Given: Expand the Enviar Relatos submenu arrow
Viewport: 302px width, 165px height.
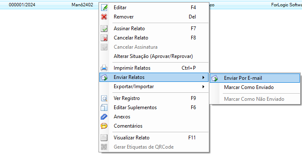Looking at the screenshot, I should click(203, 77).
